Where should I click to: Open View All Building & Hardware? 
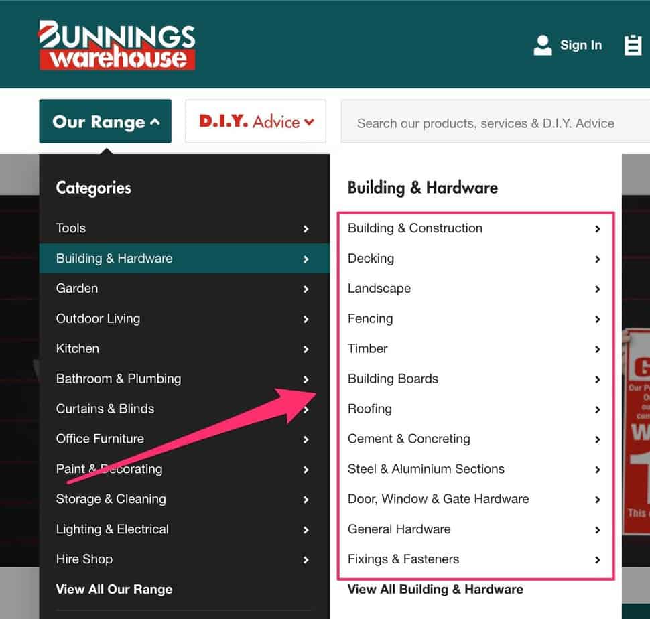(435, 590)
